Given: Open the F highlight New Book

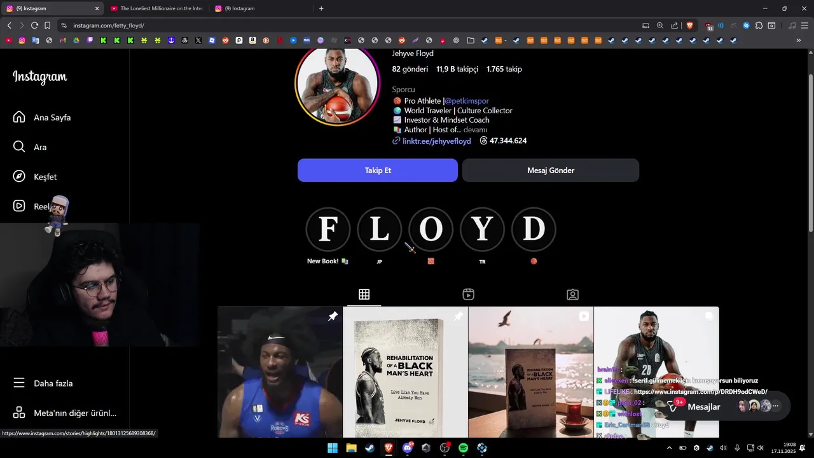Looking at the screenshot, I should click(x=328, y=229).
